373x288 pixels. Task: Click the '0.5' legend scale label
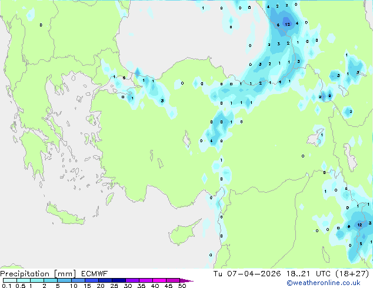21,286
